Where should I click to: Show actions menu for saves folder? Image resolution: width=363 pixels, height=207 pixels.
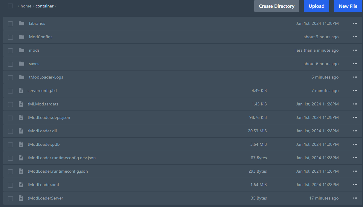point(355,64)
